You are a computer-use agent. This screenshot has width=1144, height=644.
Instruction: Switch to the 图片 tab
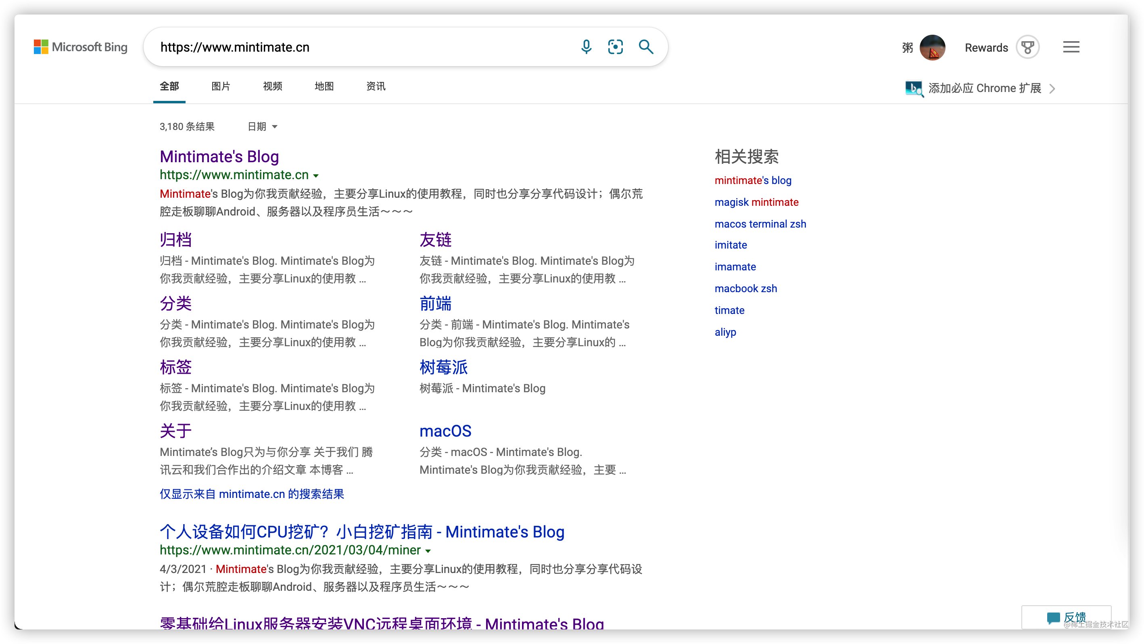click(221, 87)
